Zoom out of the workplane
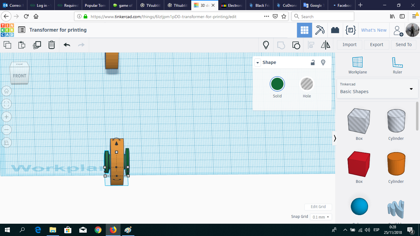This screenshot has height=236, width=420. (6, 130)
